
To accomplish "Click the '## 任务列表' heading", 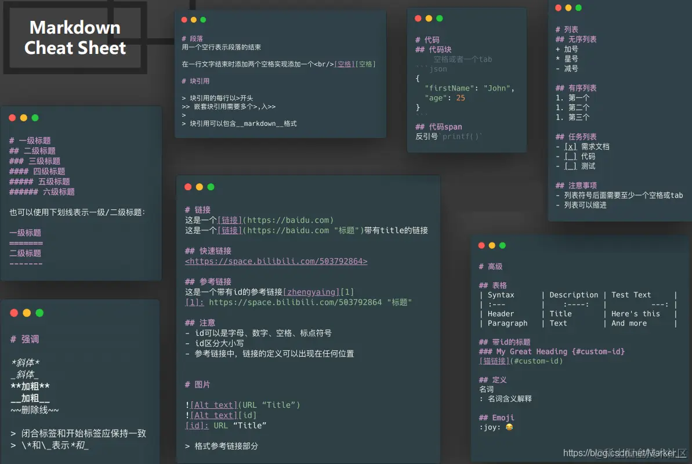I will pos(576,137).
